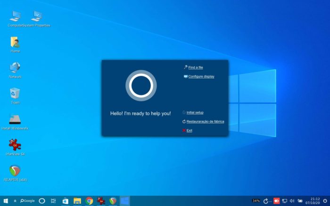Open the Store taskbar icon
Screen dimensions: 330x206
pyautogui.click(x=66, y=201)
